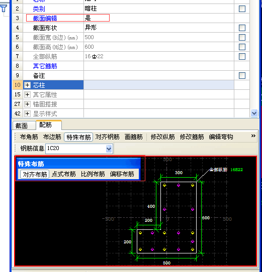Viewport: 262px width, 272px height.
Task: Click the 其它箍筋 property name
Action: (45, 66)
